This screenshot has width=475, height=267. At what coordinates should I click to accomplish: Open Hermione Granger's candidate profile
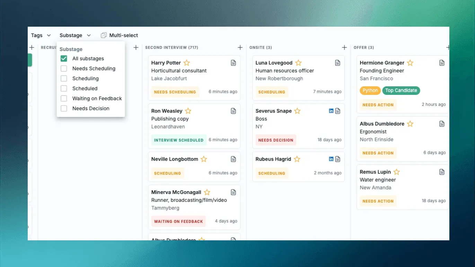click(x=382, y=63)
